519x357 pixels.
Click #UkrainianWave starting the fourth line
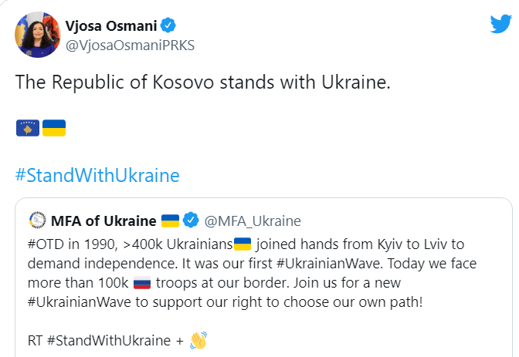click(x=80, y=302)
